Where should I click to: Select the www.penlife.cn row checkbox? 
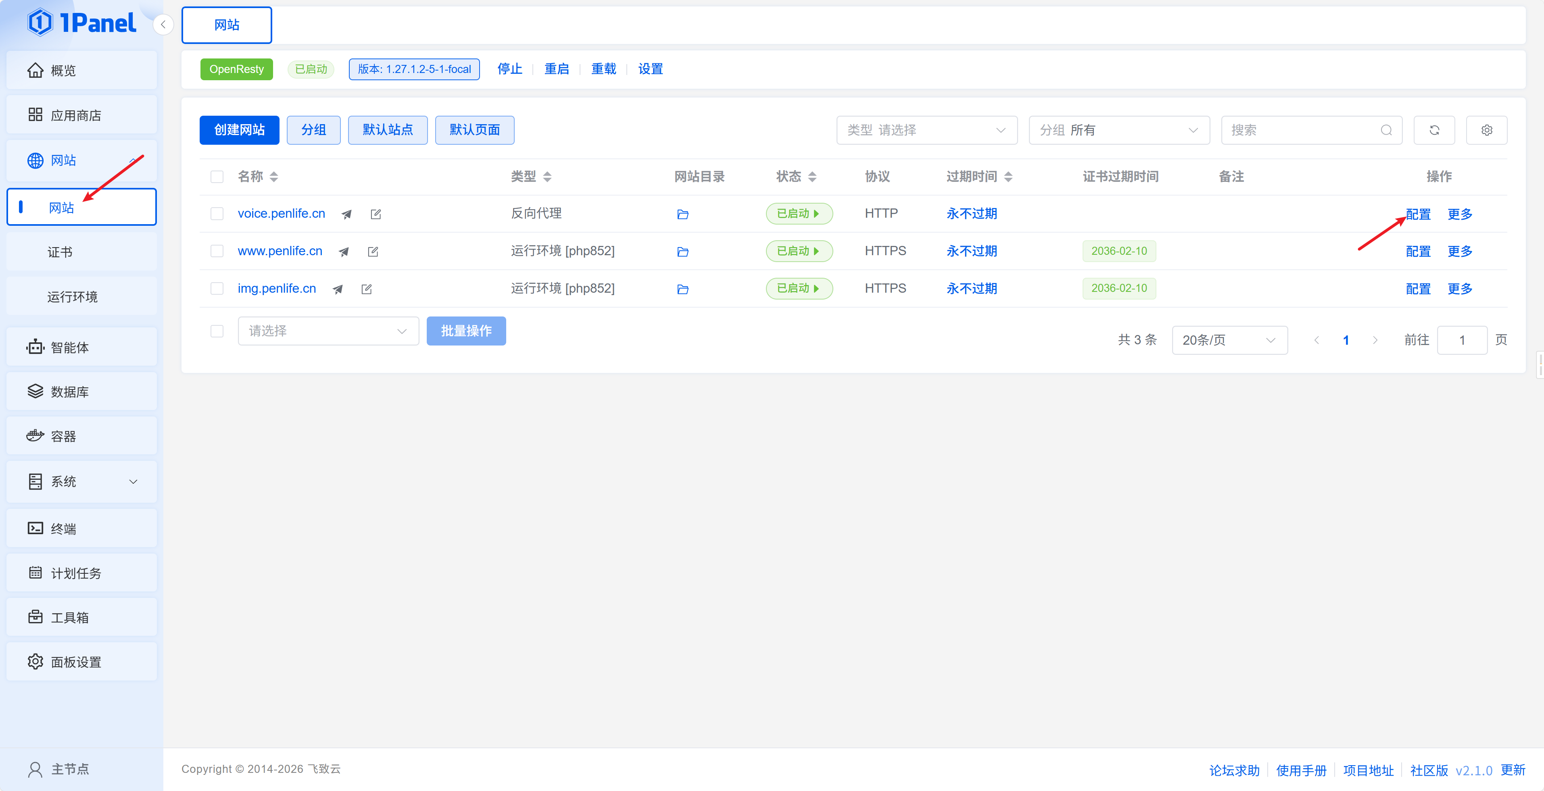[x=217, y=251]
